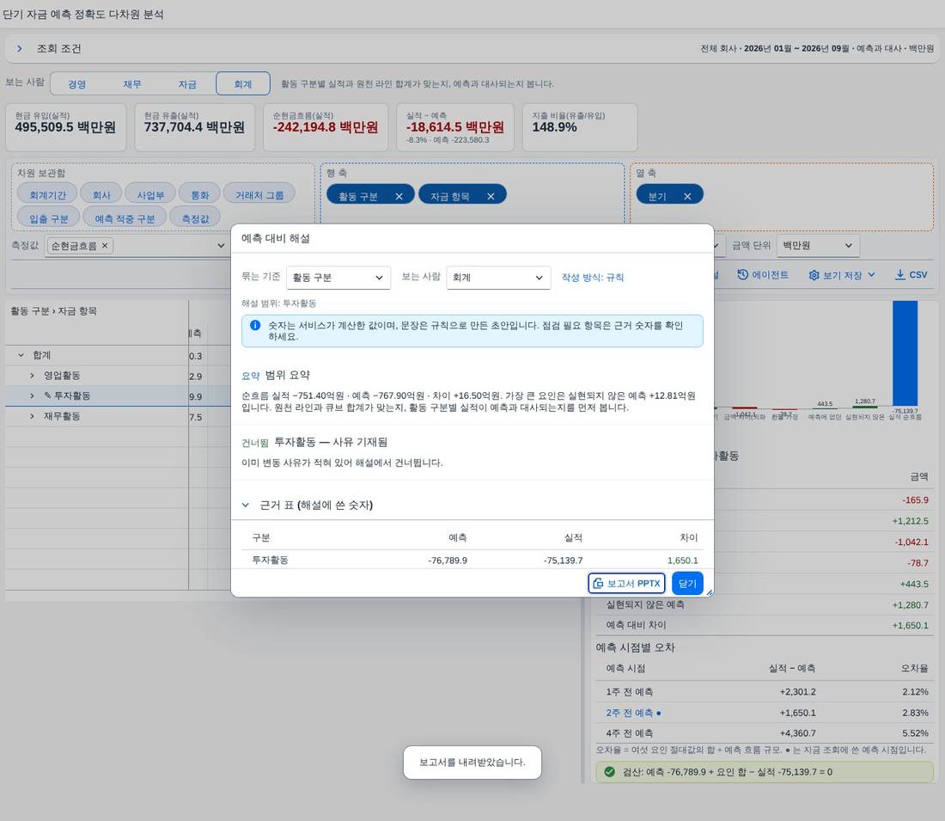Image resolution: width=945 pixels, height=821 pixels.
Task: Click the 차이 column header in dialog
Action: (x=688, y=537)
